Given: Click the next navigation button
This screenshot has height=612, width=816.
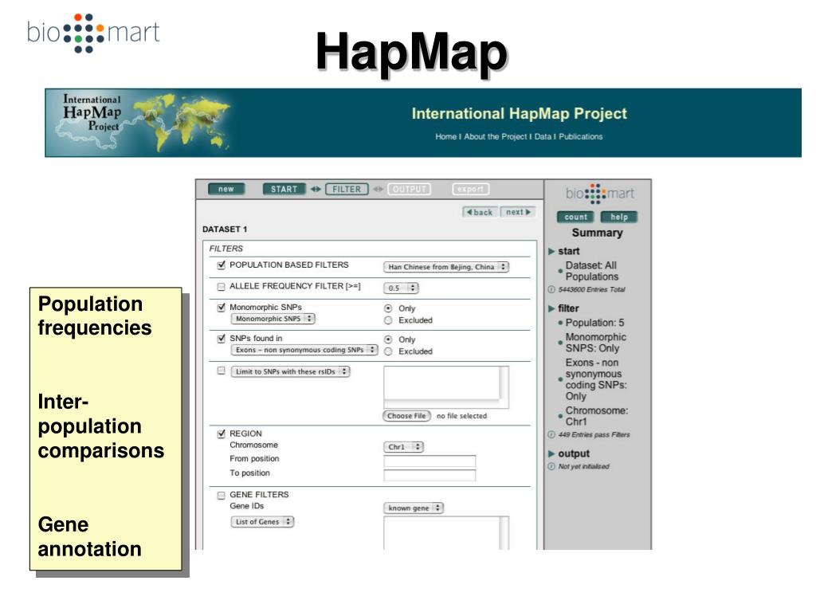Looking at the screenshot, I should pyautogui.click(x=518, y=212).
